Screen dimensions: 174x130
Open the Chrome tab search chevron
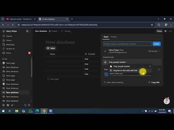pos(3,19)
